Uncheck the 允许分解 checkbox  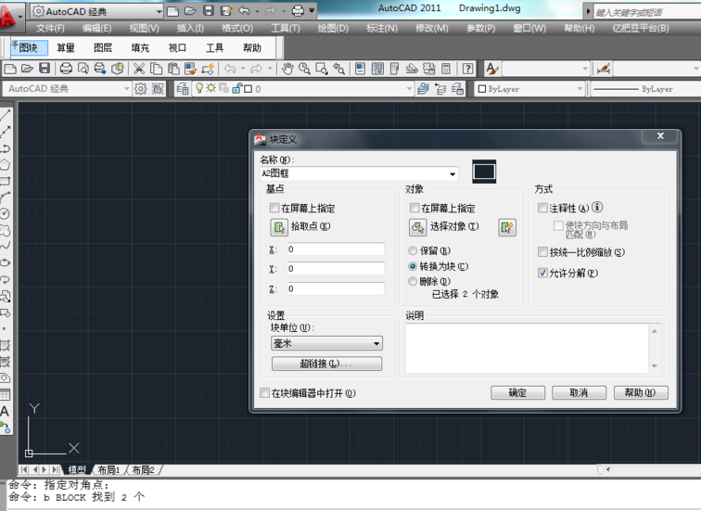pos(542,273)
